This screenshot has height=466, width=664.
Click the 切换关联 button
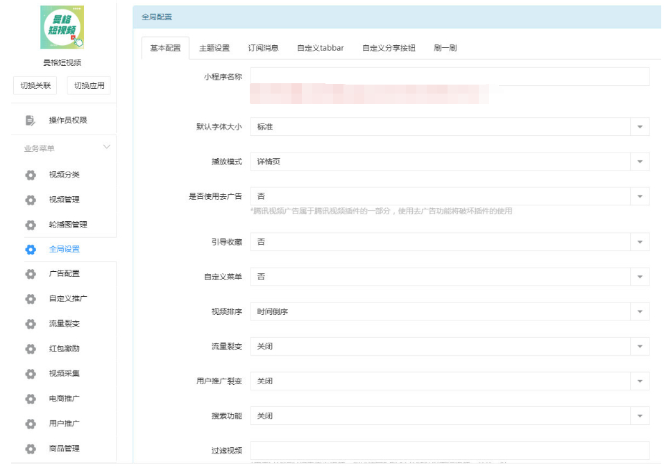[x=35, y=85]
